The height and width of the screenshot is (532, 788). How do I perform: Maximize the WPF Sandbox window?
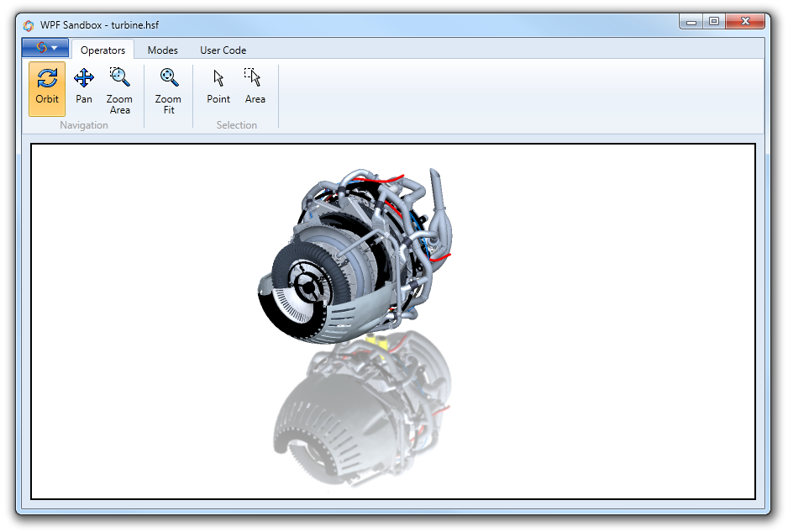coord(713,22)
